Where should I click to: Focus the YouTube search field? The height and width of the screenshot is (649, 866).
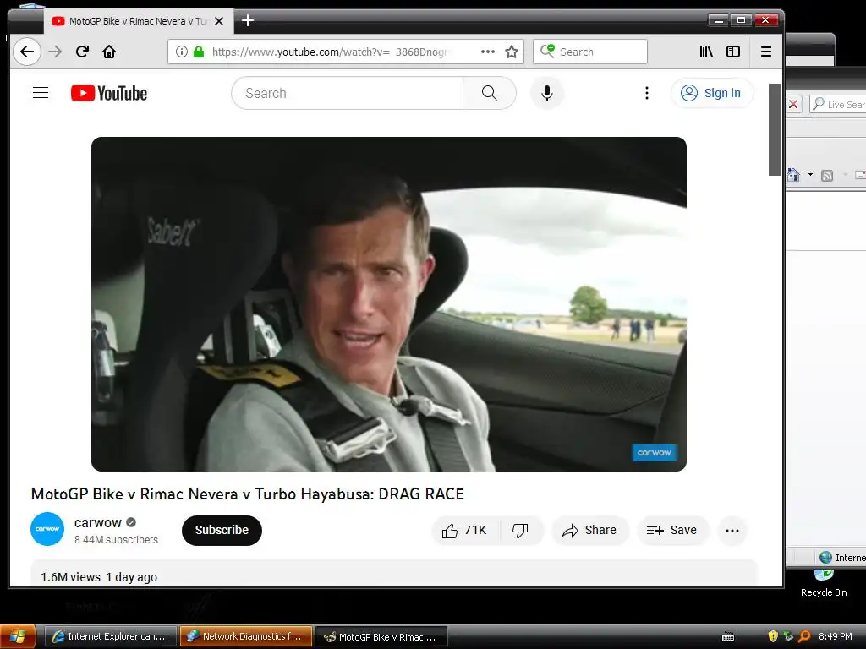point(347,93)
